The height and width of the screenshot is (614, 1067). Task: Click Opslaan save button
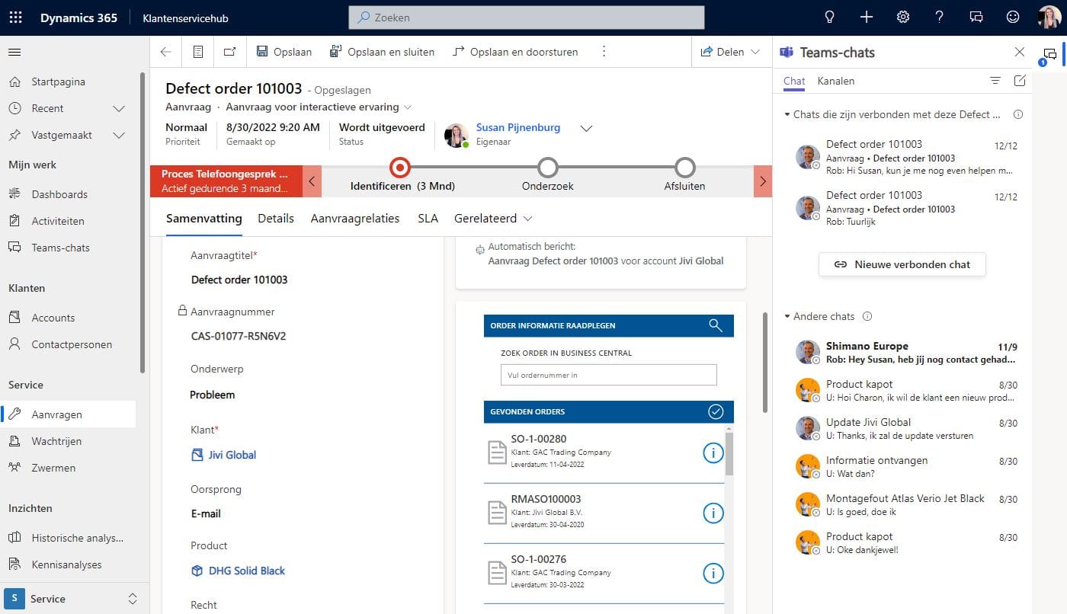(284, 52)
